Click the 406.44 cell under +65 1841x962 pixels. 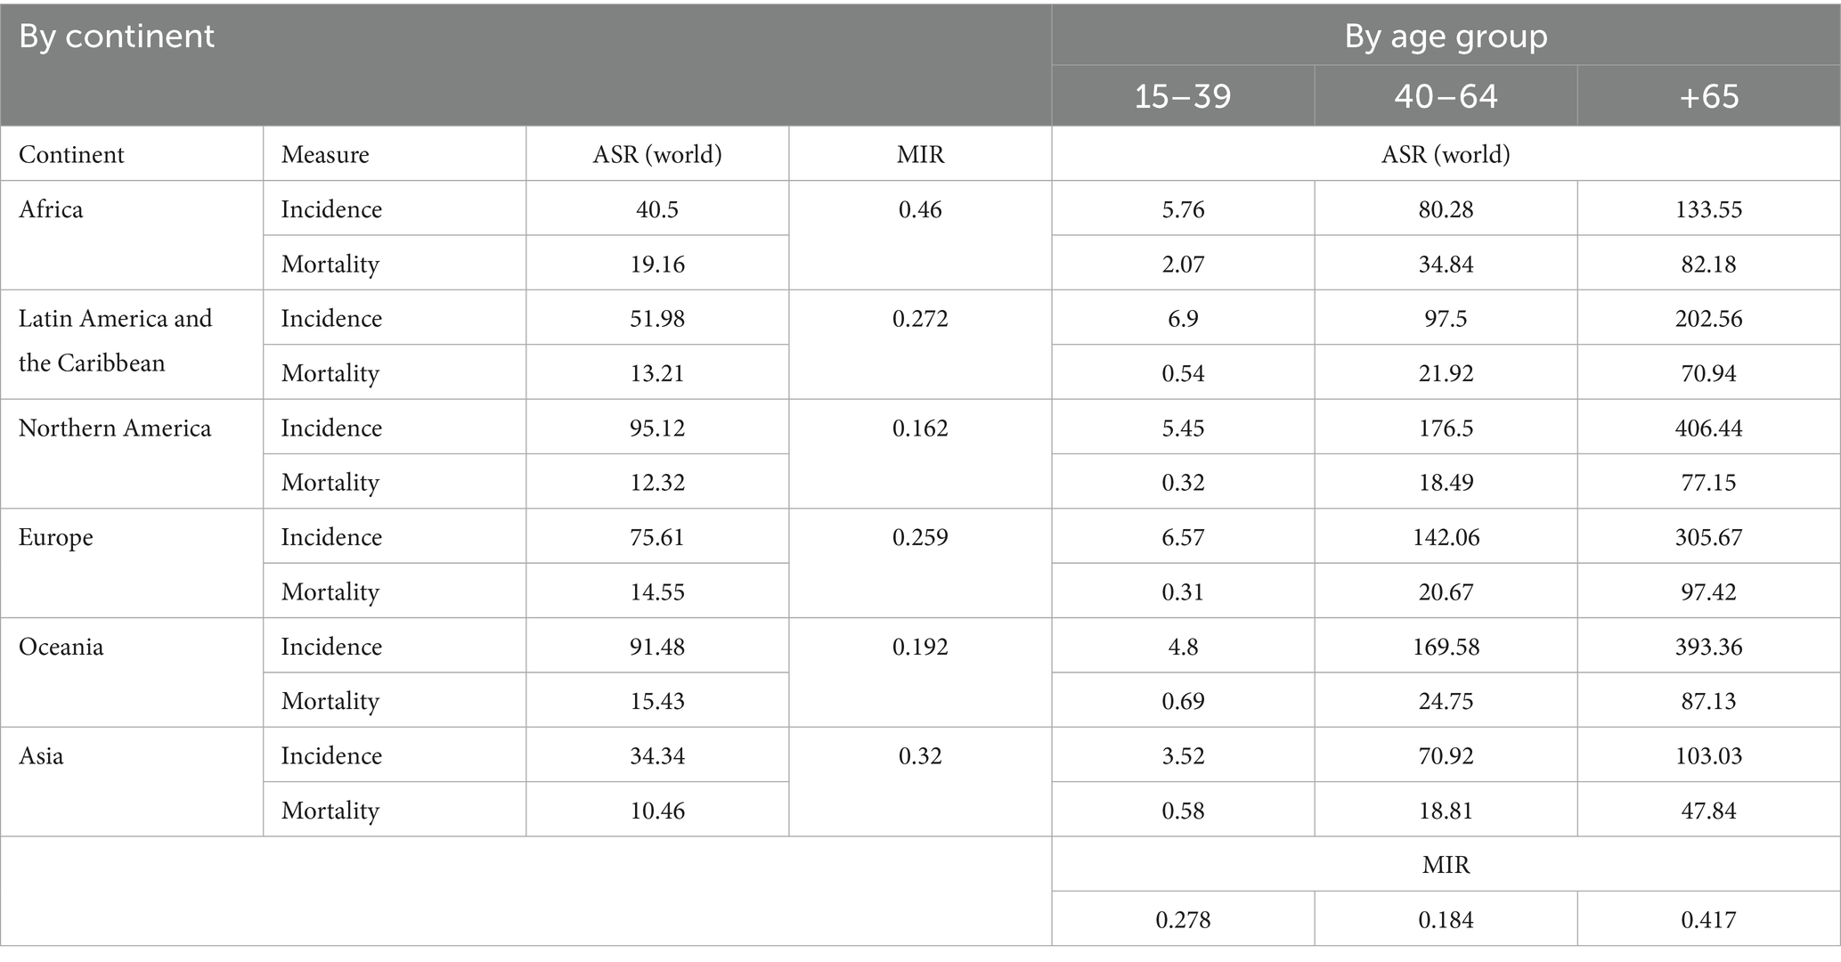point(1708,428)
